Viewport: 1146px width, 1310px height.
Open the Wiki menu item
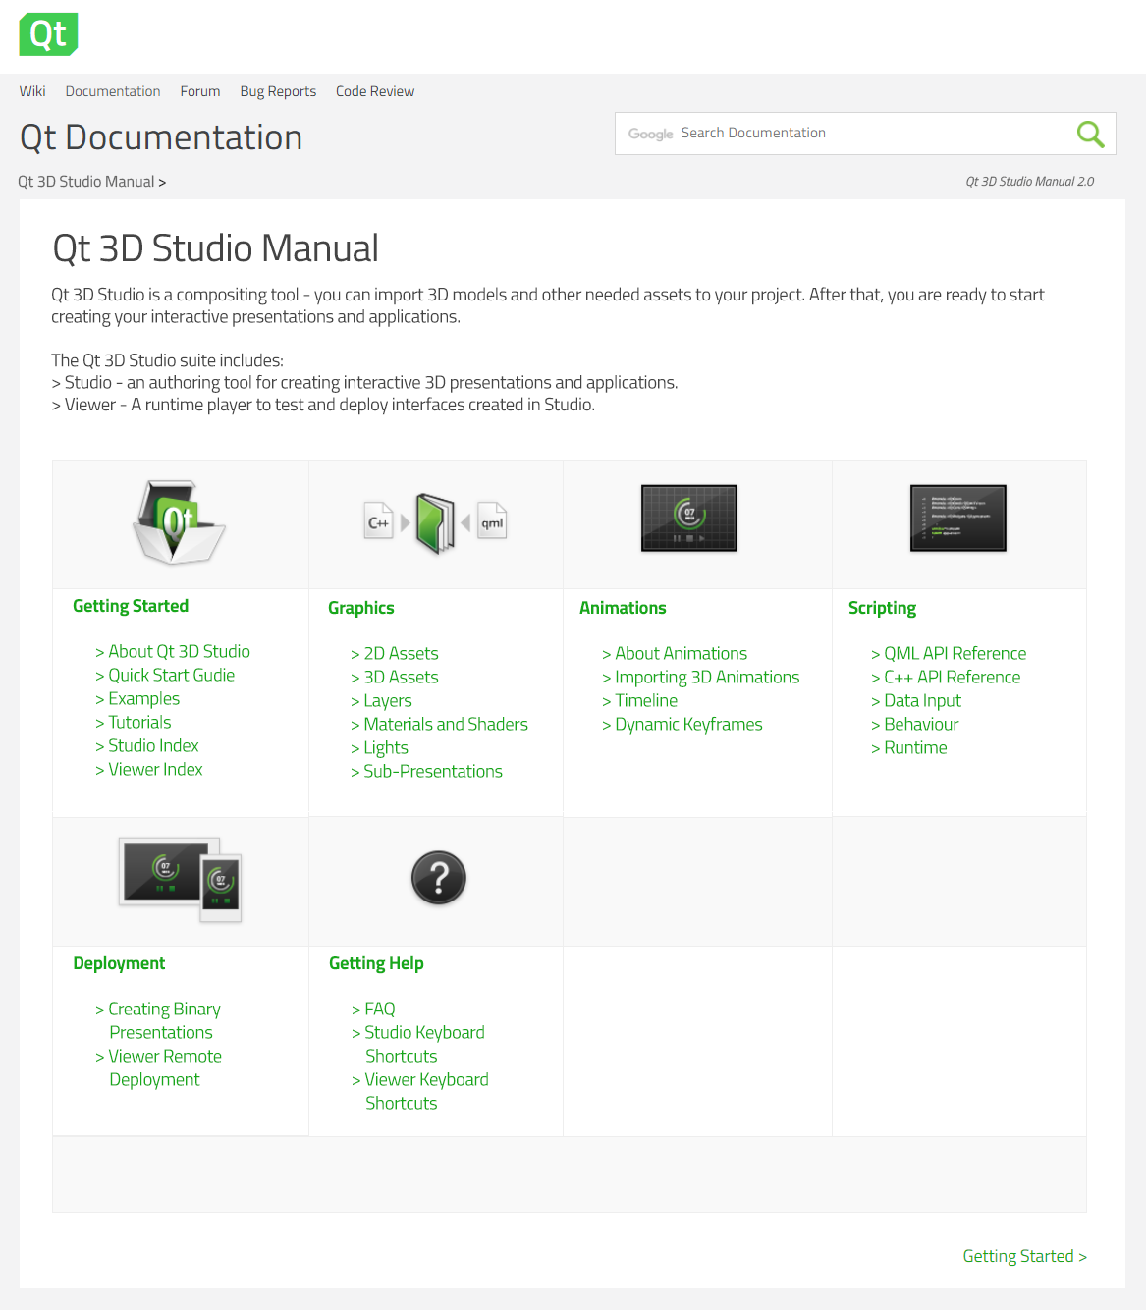32,91
